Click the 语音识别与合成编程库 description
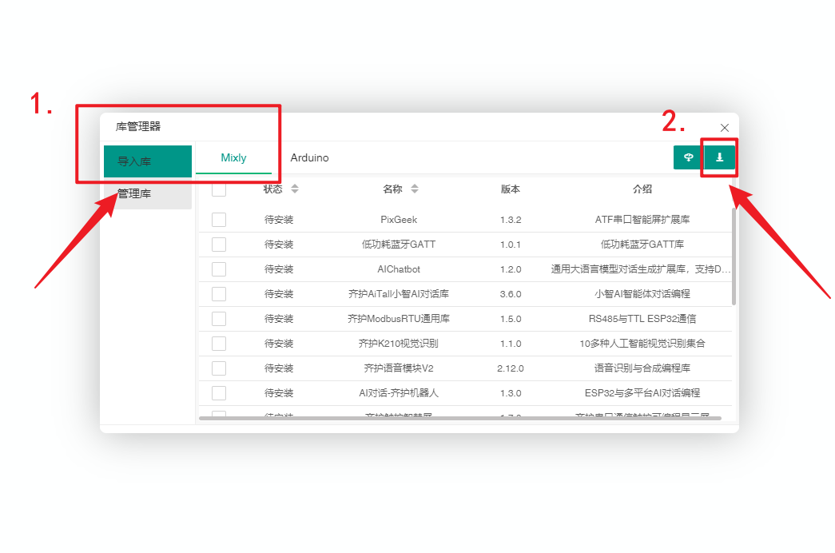 (x=642, y=368)
